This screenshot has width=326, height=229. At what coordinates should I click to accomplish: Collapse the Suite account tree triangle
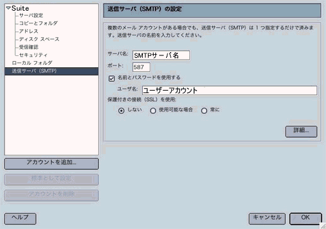[x=8, y=8]
